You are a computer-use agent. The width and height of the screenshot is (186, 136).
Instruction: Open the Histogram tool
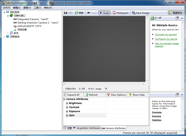coord(121,13)
